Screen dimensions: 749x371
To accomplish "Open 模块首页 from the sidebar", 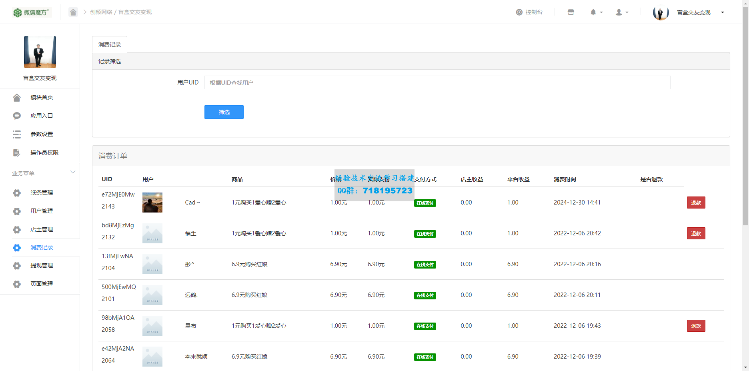I will pyautogui.click(x=42, y=97).
